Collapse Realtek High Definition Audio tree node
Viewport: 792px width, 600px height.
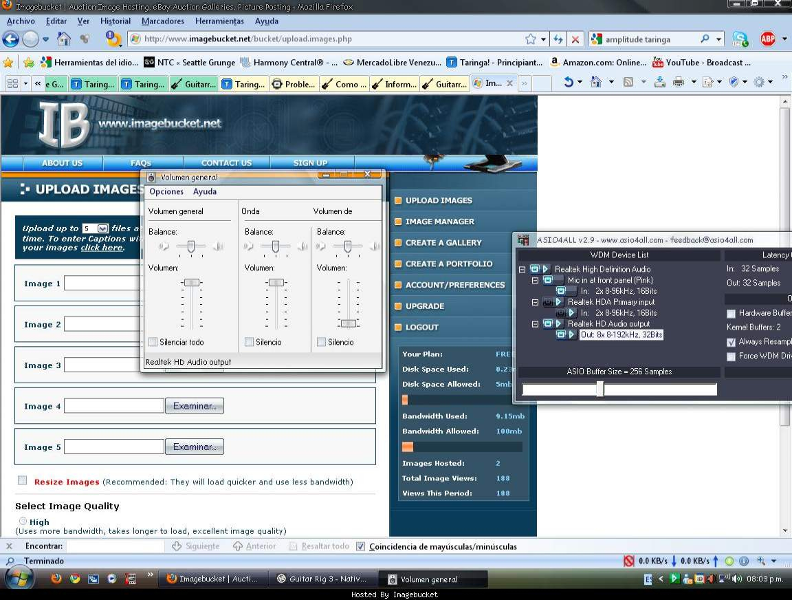522,269
